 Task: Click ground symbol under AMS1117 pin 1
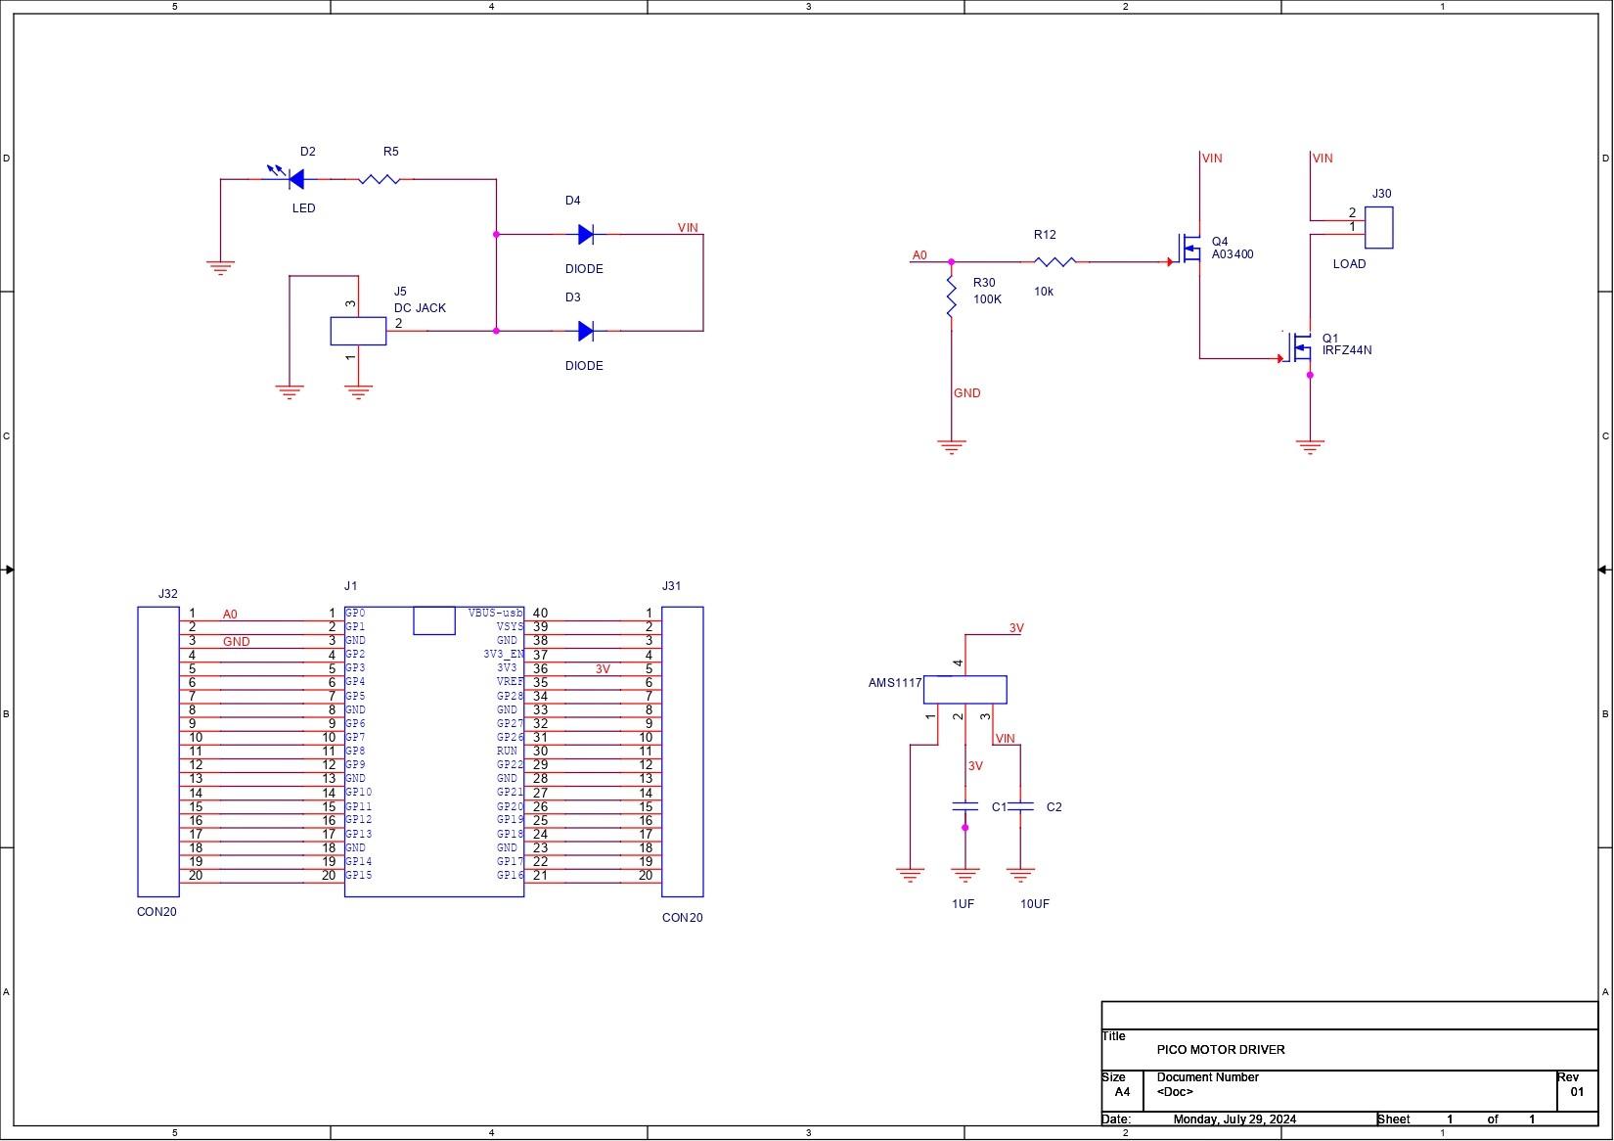pos(910,875)
